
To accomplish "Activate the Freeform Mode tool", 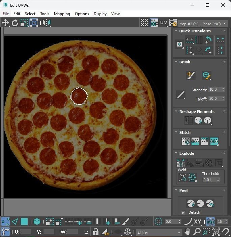I will [34, 23].
